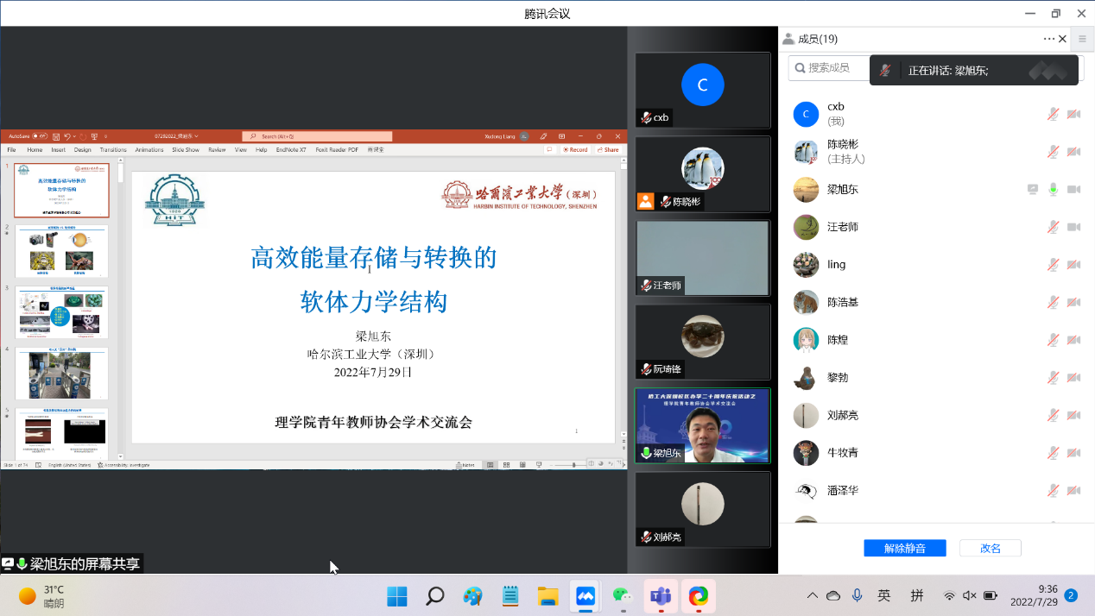Start the slide show from the status bar
1095x616 pixels.
click(539, 463)
